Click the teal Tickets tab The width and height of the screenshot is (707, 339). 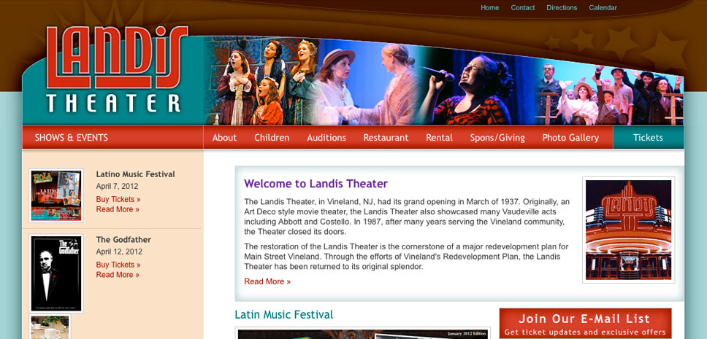[x=649, y=138]
